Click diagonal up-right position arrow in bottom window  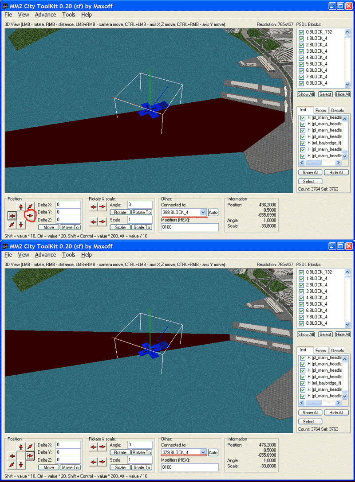tap(30, 447)
